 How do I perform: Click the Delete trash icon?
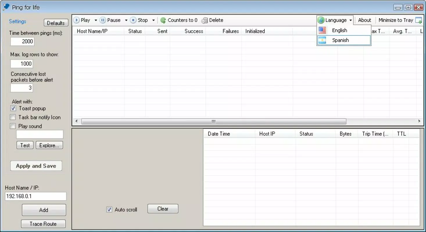point(205,20)
